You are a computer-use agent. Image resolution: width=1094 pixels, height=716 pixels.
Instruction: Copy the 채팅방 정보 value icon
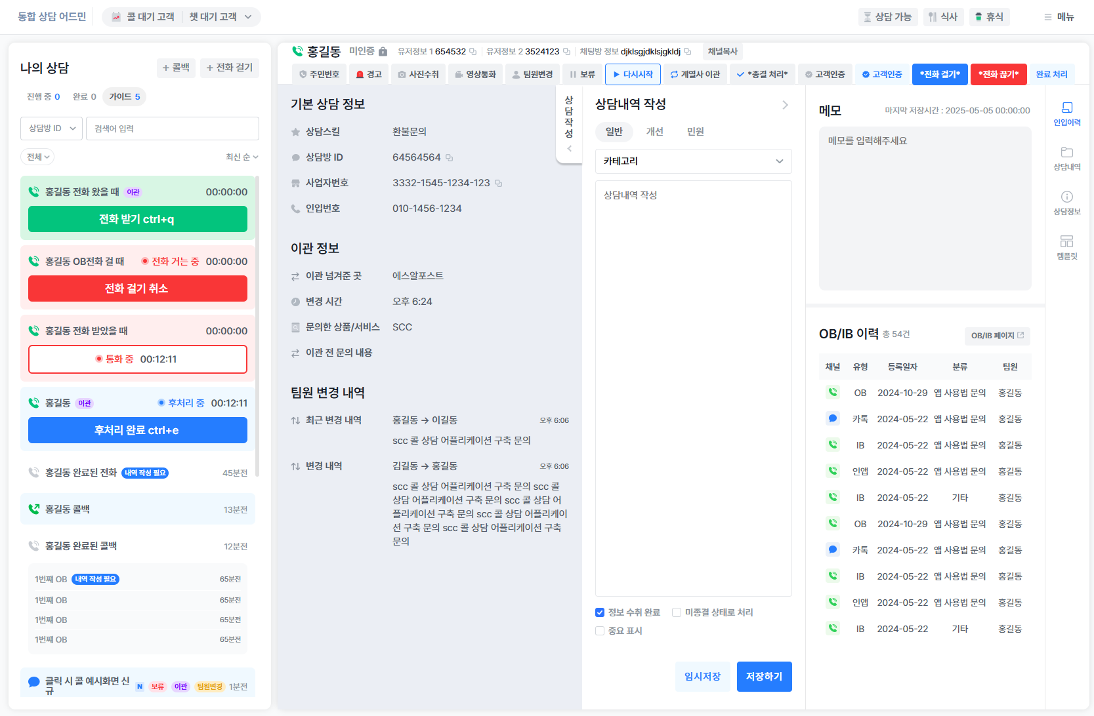tap(687, 52)
